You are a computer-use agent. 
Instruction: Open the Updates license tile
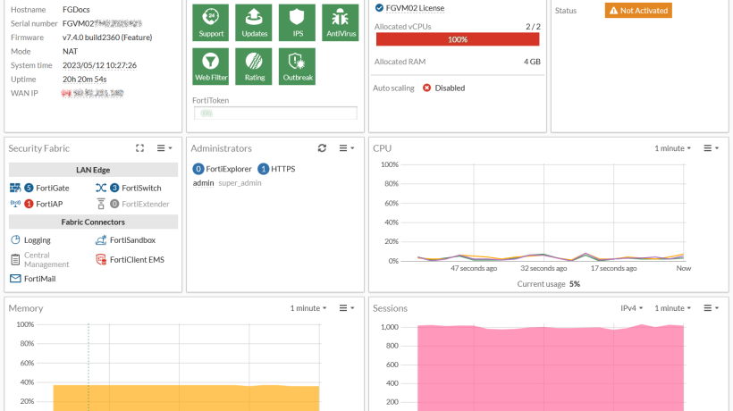pos(254,22)
